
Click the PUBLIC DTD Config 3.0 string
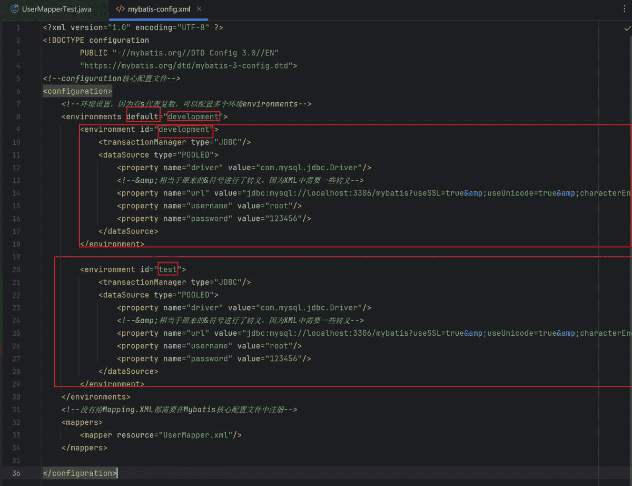coord(179,53)
